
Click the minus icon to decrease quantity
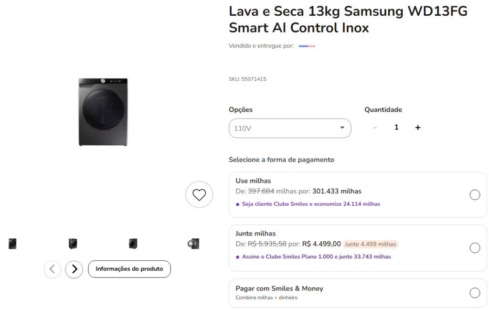point(375,127)
